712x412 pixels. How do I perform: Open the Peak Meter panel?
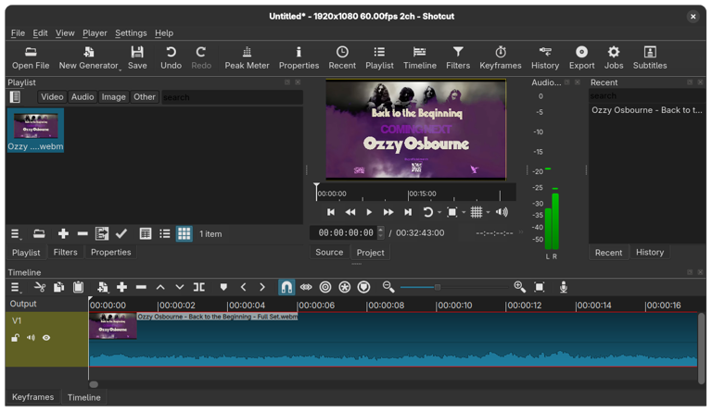[247, 57]
